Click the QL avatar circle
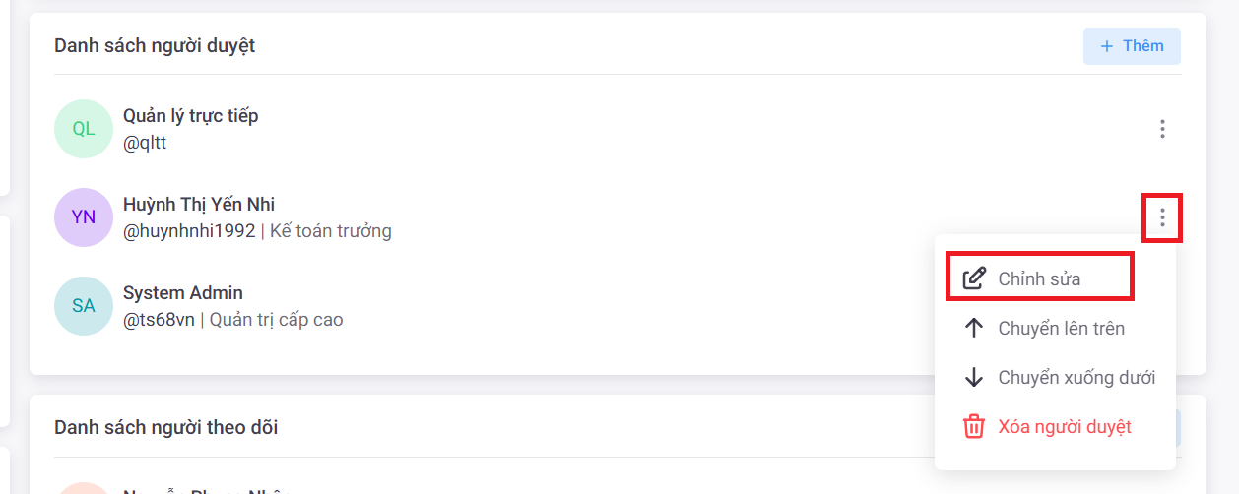 (84, 129)
